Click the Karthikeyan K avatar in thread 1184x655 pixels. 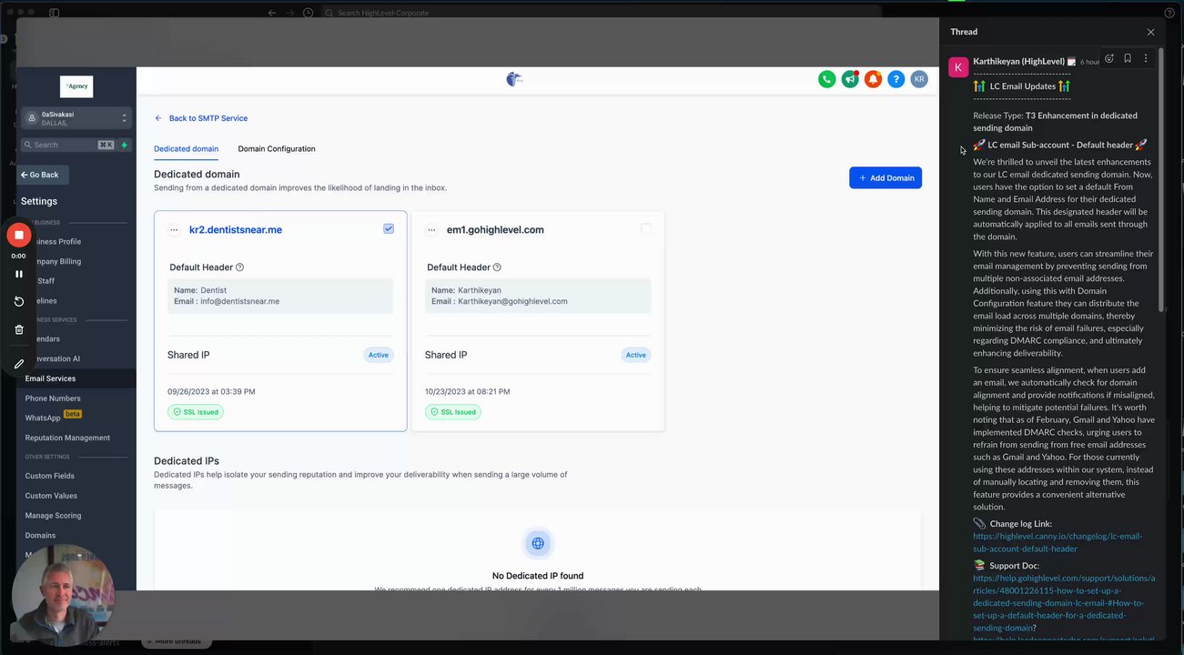click(x=958, y=67)
